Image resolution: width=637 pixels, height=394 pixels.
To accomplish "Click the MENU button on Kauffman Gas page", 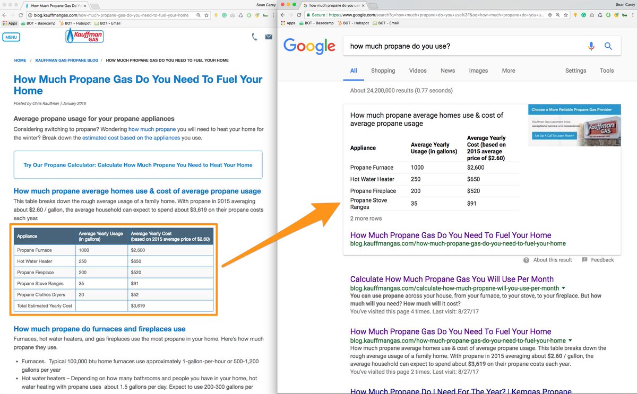I will [11, 37].
